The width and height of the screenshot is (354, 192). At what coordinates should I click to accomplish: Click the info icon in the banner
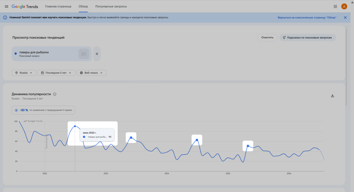5,17
